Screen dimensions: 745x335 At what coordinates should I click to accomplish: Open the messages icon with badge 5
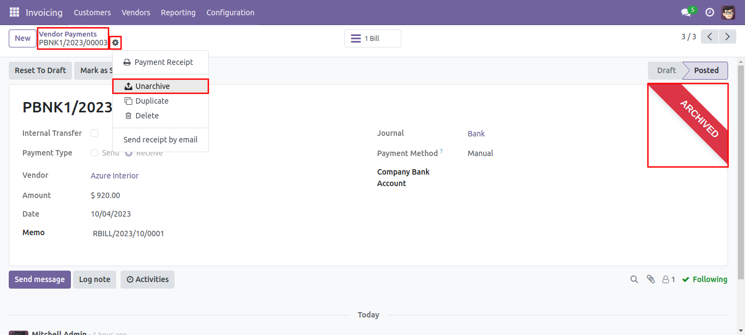click(689, 12)
